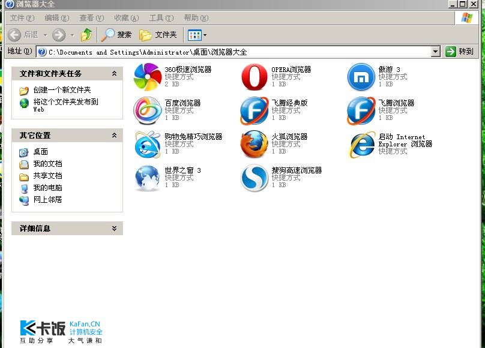Open the back history dropdown arrow
The width and height of the screenshot is (485, 348).
pos(45,35)
